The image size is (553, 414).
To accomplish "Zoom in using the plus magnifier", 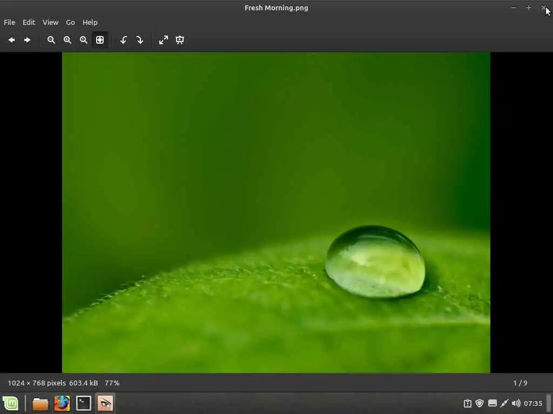I will pyautogui.click(x=68, y=40).
